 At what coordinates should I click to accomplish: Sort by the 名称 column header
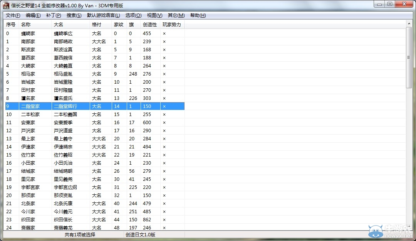click(x=35, y=24)
